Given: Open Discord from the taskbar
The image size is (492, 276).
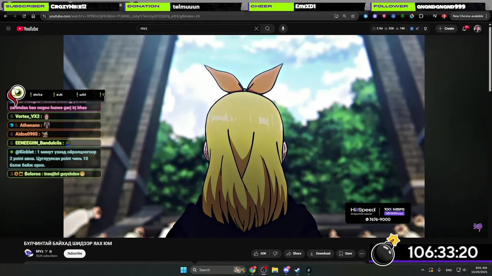Looking at the screenshot, I should 286,270.
